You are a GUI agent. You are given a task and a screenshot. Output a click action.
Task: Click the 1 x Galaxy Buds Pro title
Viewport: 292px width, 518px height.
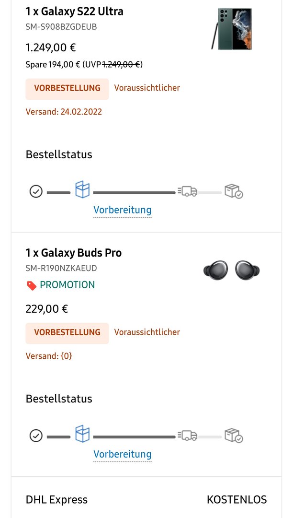point(74,253)
